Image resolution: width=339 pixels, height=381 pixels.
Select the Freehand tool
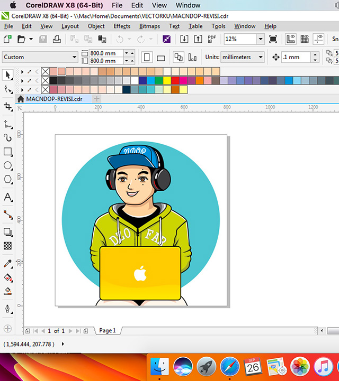(8, 124)
